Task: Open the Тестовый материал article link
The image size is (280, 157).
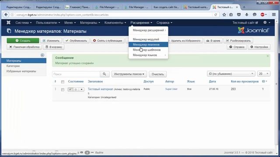Action: (x=100, y=89)
